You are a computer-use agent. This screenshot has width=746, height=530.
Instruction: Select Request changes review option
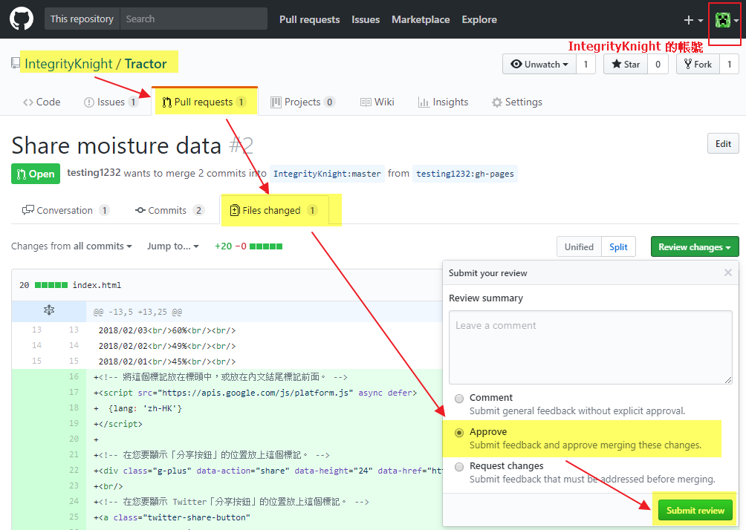coord(459,466)
